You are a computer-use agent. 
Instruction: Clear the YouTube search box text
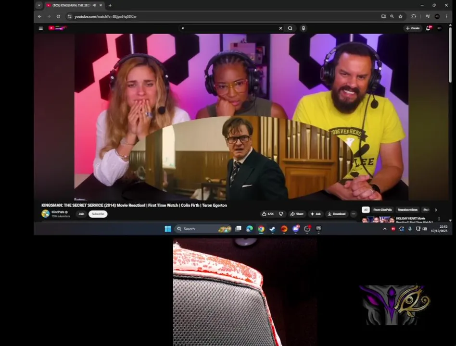280,28
